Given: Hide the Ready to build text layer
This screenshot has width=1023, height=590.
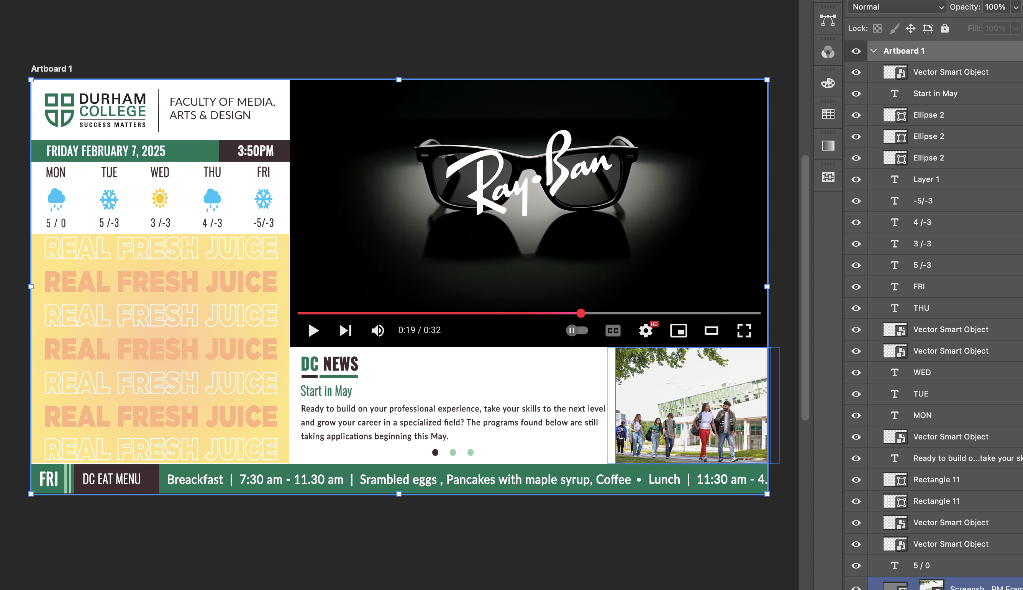Looking at the screenshot, I should pyautogui.click(x=856, y=458).
